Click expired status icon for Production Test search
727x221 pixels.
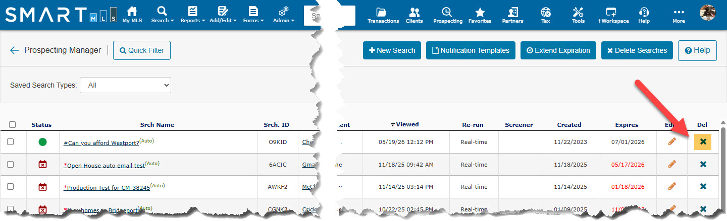[42, 186]
